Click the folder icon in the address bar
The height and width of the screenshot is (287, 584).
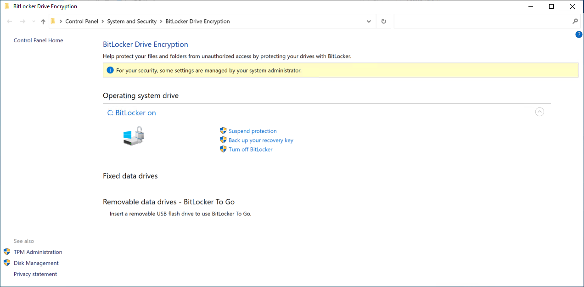pyautogui.click(x=53, y=21)
